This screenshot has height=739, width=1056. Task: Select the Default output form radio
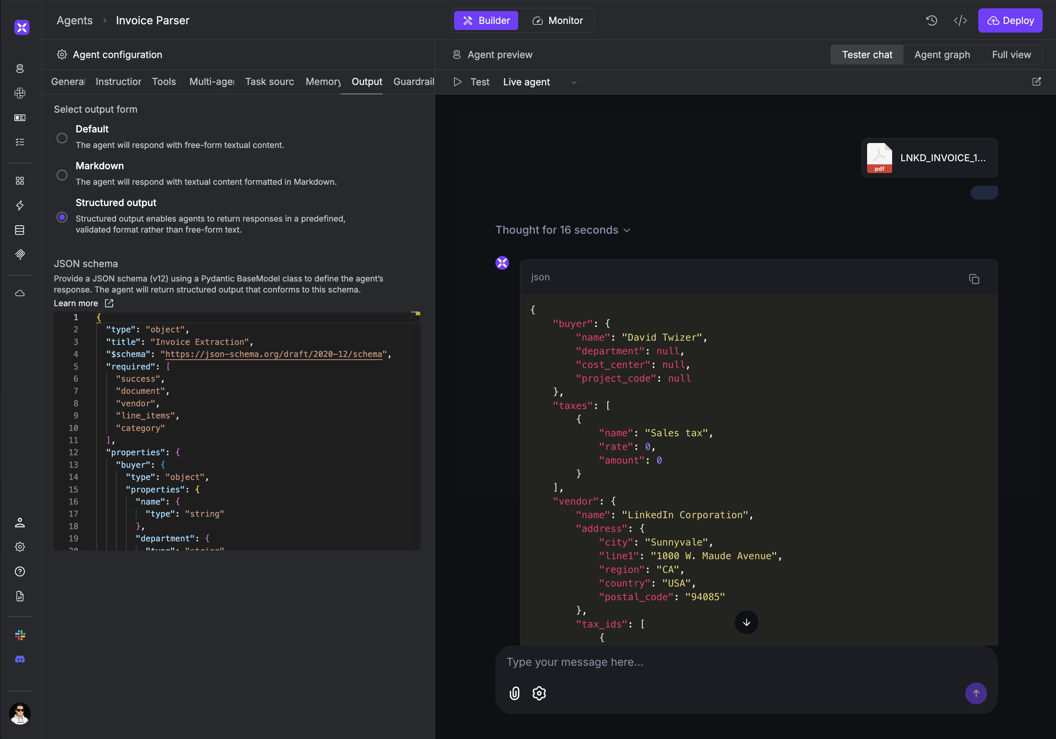click(x=62, y=138)
